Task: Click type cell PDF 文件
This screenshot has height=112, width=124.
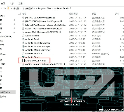Action: point(97,36)
